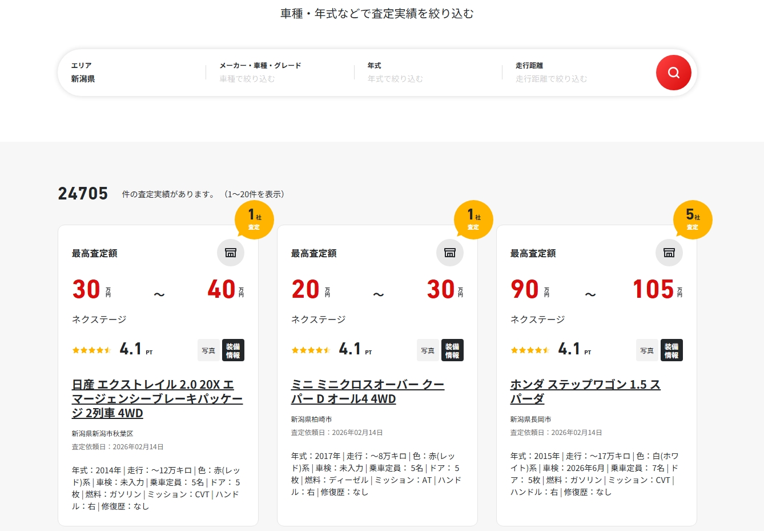
Task: Open 日産 エクストレイル 2.0 20X listing link
Action: click(x=157, y=399)
